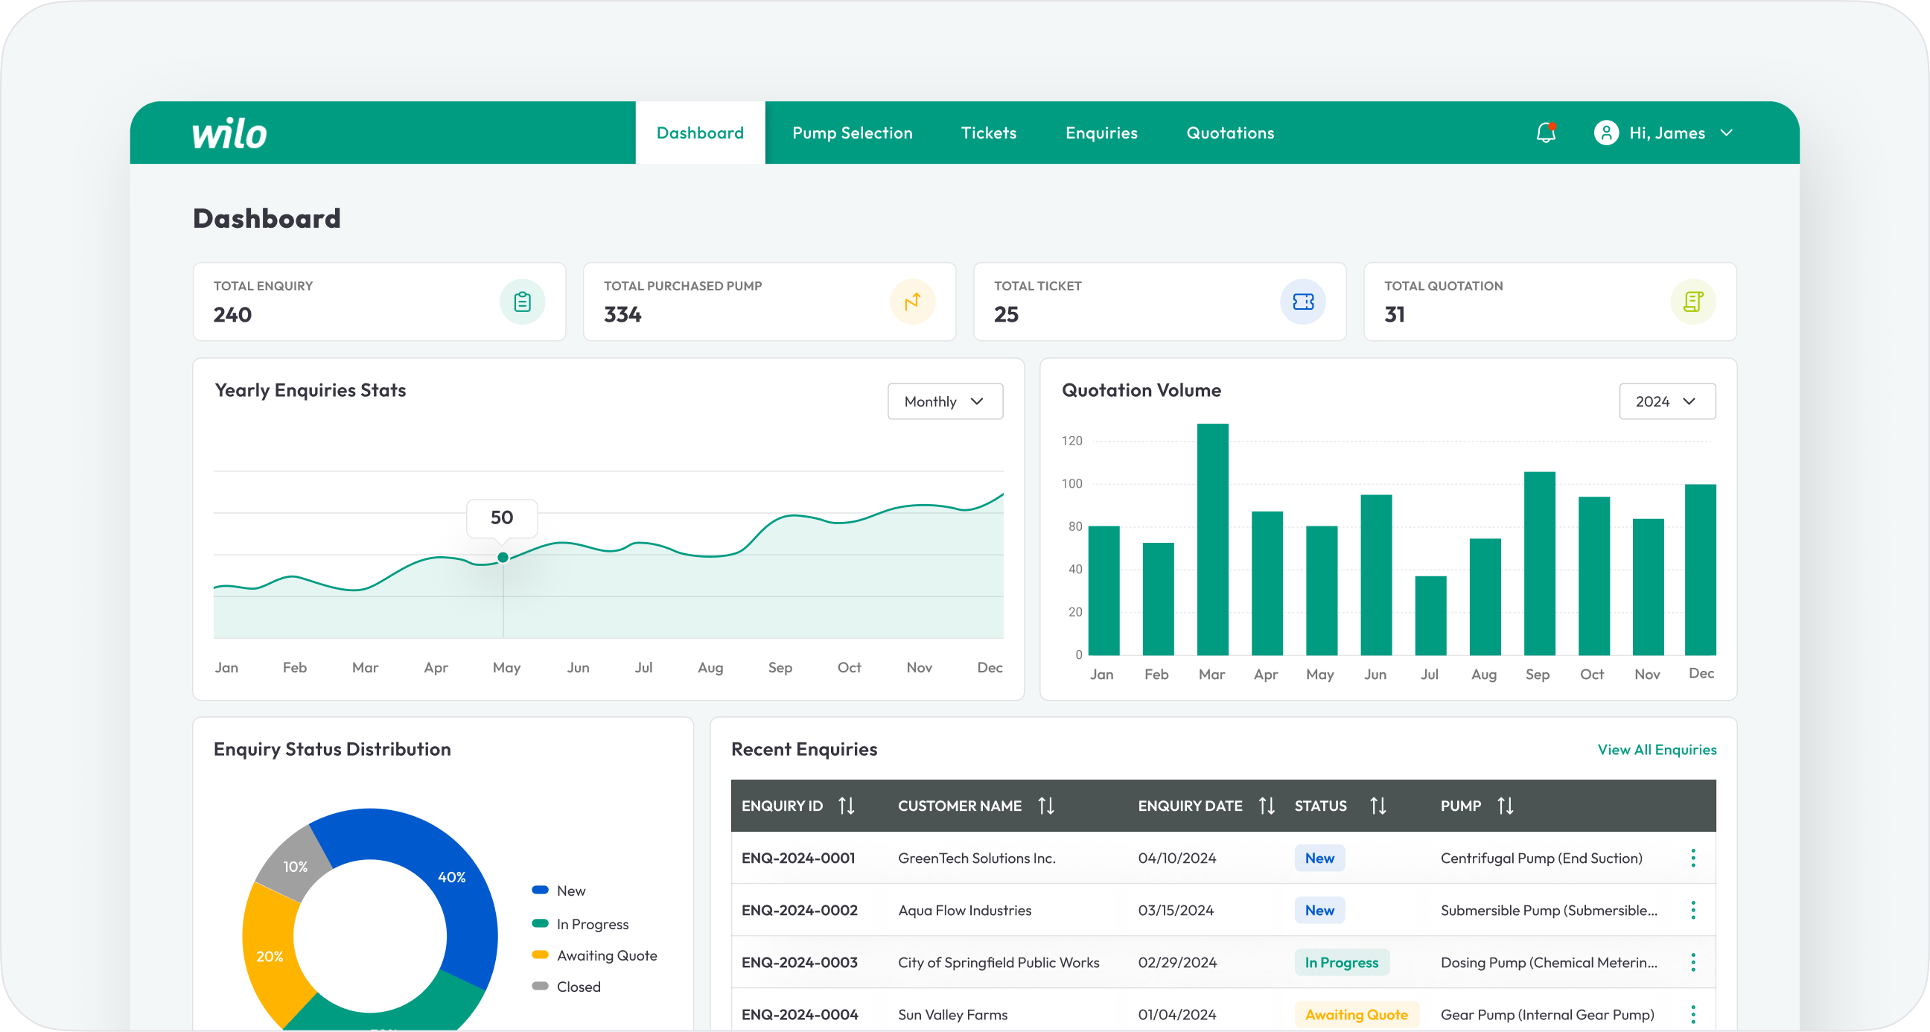Image resolution: width=1930 pixels, height=1032 pixels.
Task: Open the notification bell
Action: tap(1546, 133)
